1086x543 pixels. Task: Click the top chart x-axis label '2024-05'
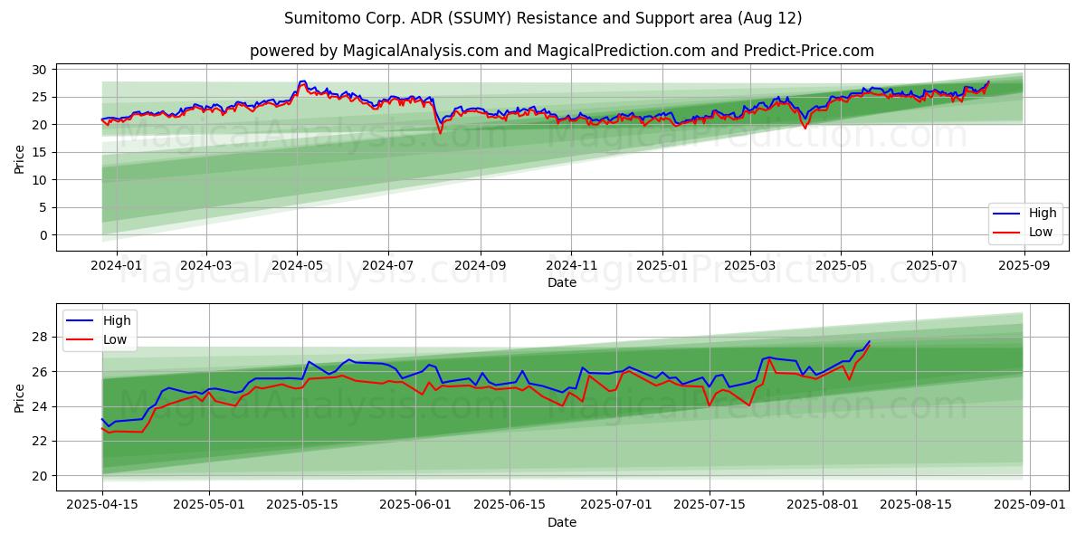pyautogui.click(x=297, y=266)
